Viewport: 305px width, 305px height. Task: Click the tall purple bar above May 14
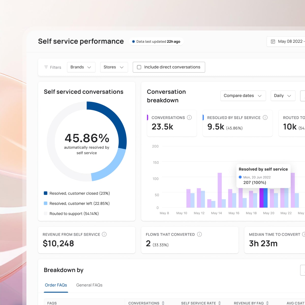pyautogui.click(x=220, y=190)
